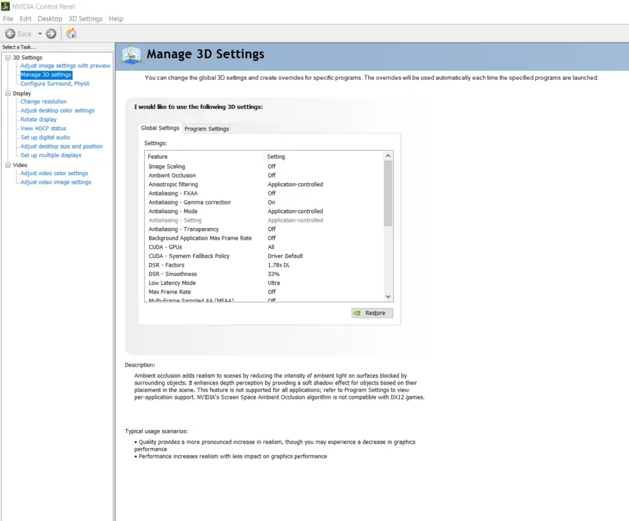Select the DSR - Factors row
The image size is (629, 521).
pyautogui.click(x=264, y=265)
